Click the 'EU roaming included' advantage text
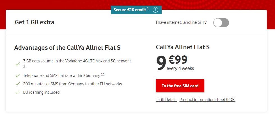 pyautogui.click(x=41, y=92)
